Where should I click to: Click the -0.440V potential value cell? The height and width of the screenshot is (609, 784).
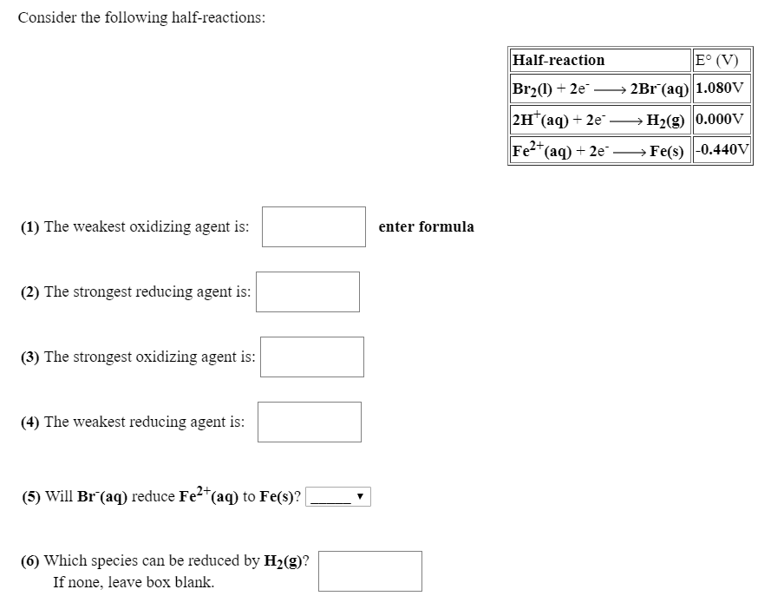[720, 149]
